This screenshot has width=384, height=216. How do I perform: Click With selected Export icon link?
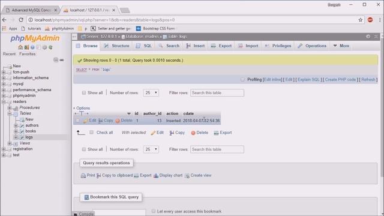[223, 133]
